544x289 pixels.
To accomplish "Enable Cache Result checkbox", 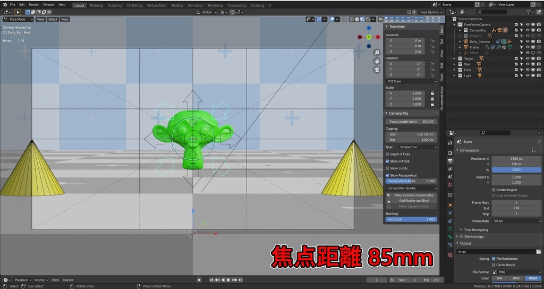I will point(494,265).
